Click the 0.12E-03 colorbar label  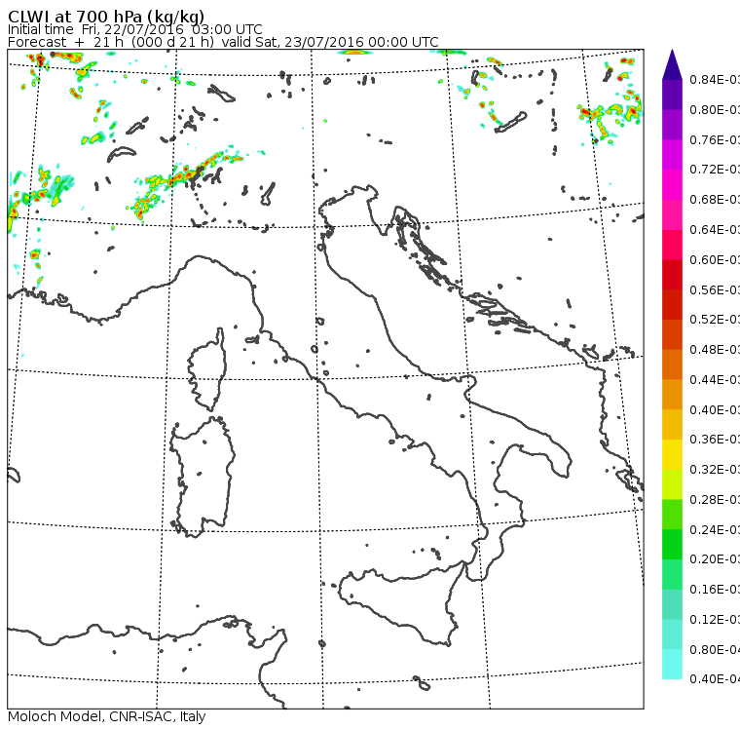715,619
